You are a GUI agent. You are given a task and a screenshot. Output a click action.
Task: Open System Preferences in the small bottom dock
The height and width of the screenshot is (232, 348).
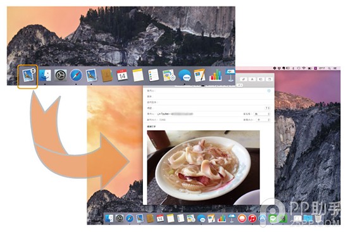tap(119, 219)
